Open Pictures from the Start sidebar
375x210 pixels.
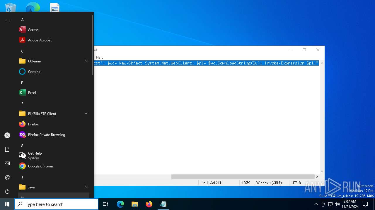click(x=7, y=163)
